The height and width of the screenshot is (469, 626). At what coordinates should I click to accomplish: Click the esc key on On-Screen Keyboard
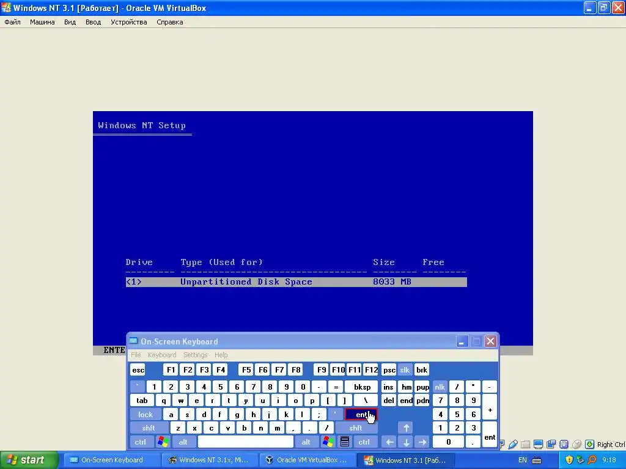[x=138, y=369]
